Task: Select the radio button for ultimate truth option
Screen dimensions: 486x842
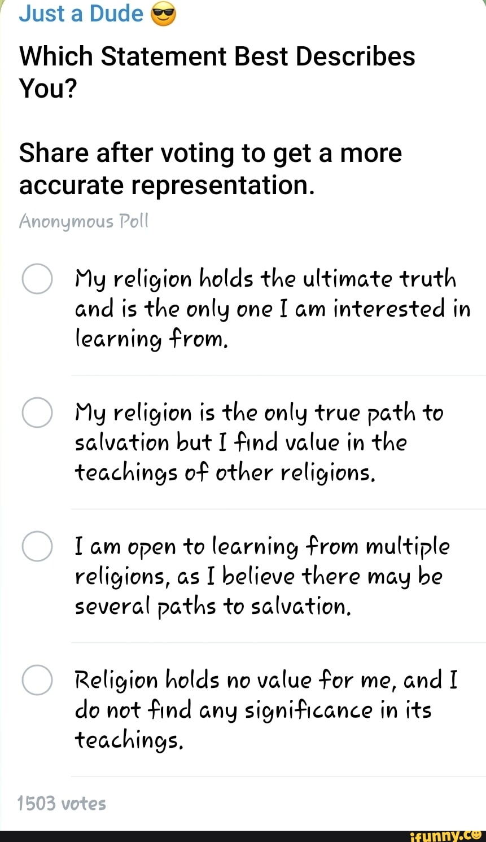Action: [37, 279]
